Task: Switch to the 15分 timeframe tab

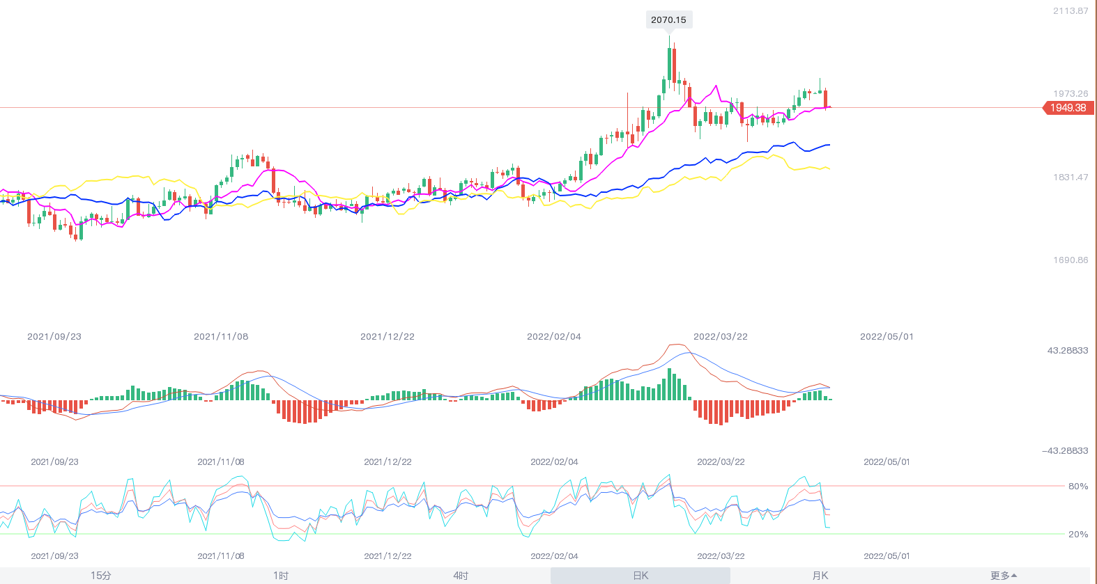Action: (101, 576)
